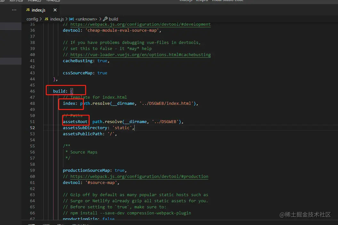Click the Source Maps comment text

[84, 152]
